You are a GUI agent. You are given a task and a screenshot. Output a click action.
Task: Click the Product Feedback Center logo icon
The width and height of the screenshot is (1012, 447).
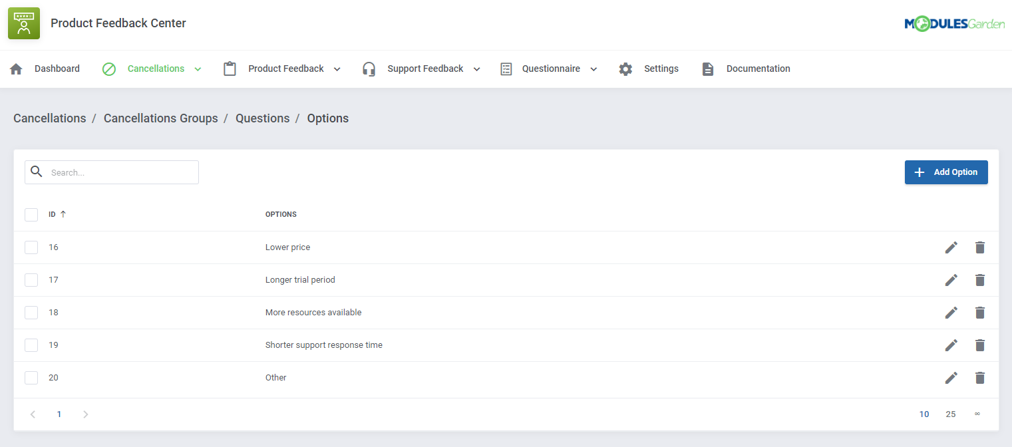coord(23,23)
